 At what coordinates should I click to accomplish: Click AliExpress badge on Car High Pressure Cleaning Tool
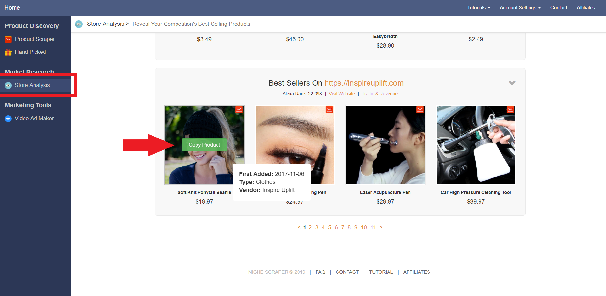point(510,110)
